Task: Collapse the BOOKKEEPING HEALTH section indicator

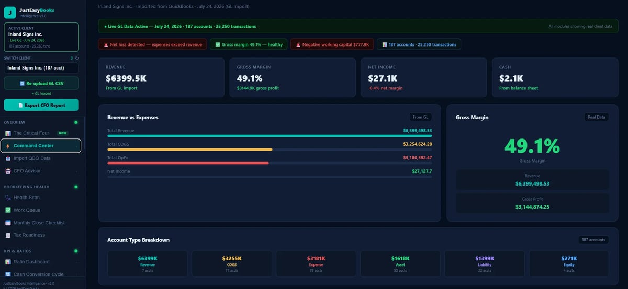Action: tap(76, 187)
